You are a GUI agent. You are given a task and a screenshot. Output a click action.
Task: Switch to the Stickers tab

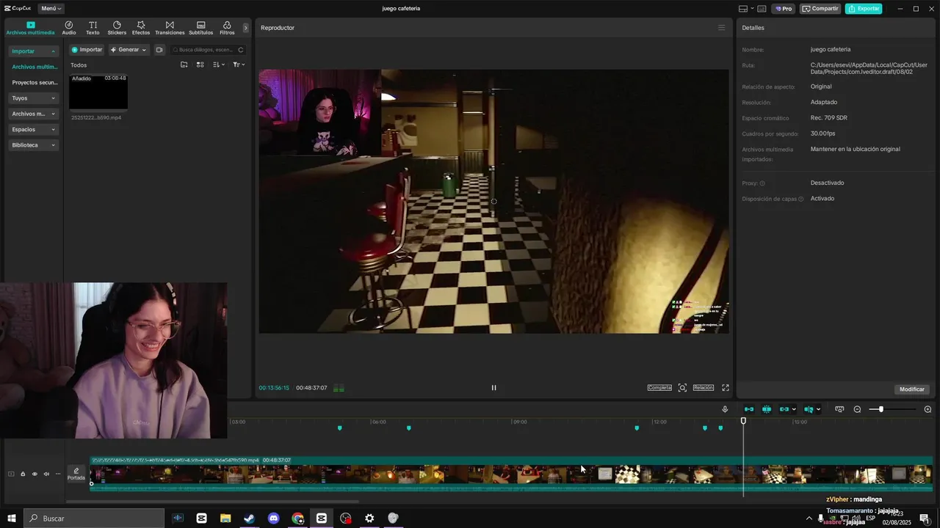point(117,28)
